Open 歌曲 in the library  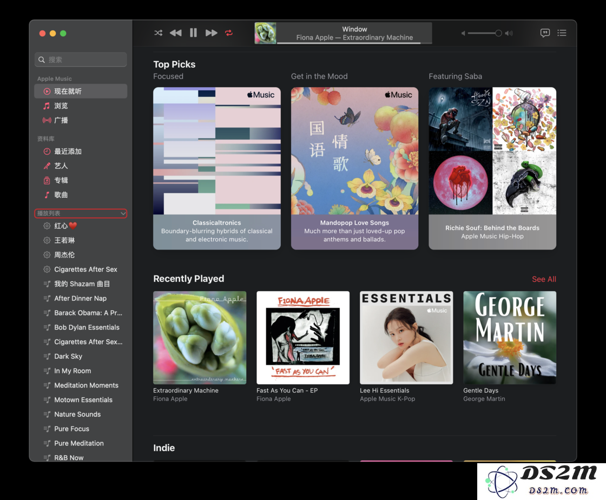coord(81,195)
